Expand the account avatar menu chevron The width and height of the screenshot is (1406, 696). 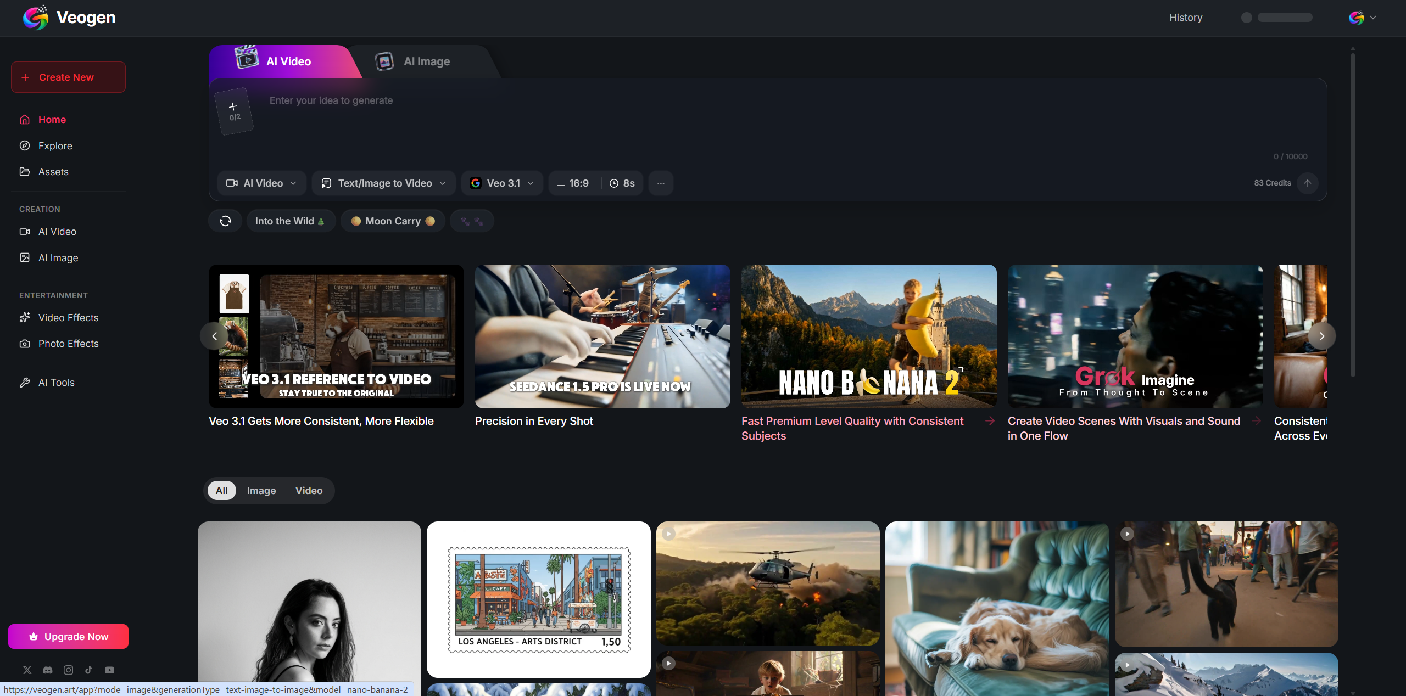[1372, 18]
